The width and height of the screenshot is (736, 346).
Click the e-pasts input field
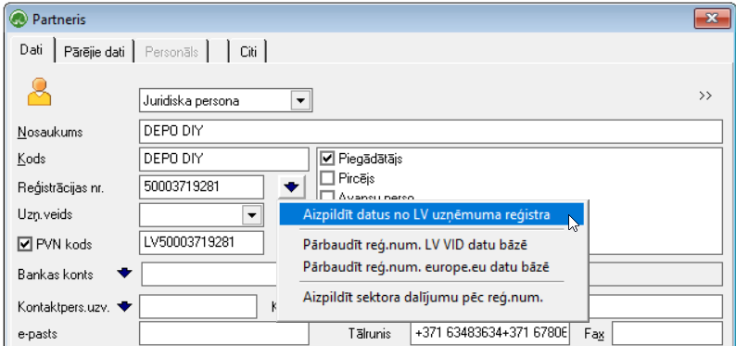(224, 333)
